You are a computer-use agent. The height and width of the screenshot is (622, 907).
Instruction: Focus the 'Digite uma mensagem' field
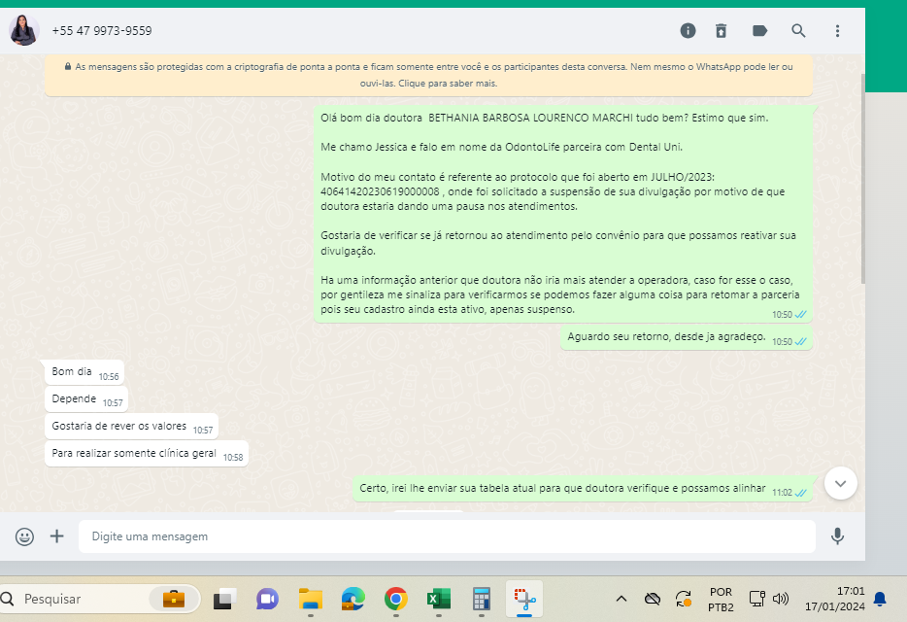[447, 536]
